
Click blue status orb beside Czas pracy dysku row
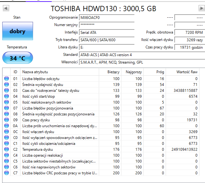click(x=7, y=120)
